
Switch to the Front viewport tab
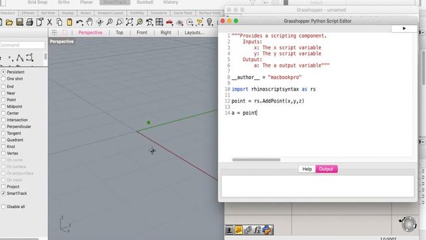142,33
